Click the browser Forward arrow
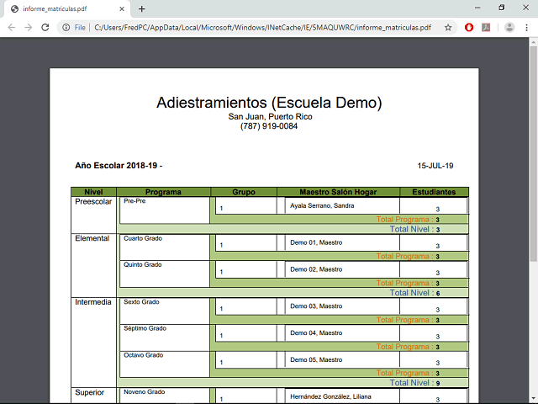Viewport: 538px width, 404px height. coord(28,28)
